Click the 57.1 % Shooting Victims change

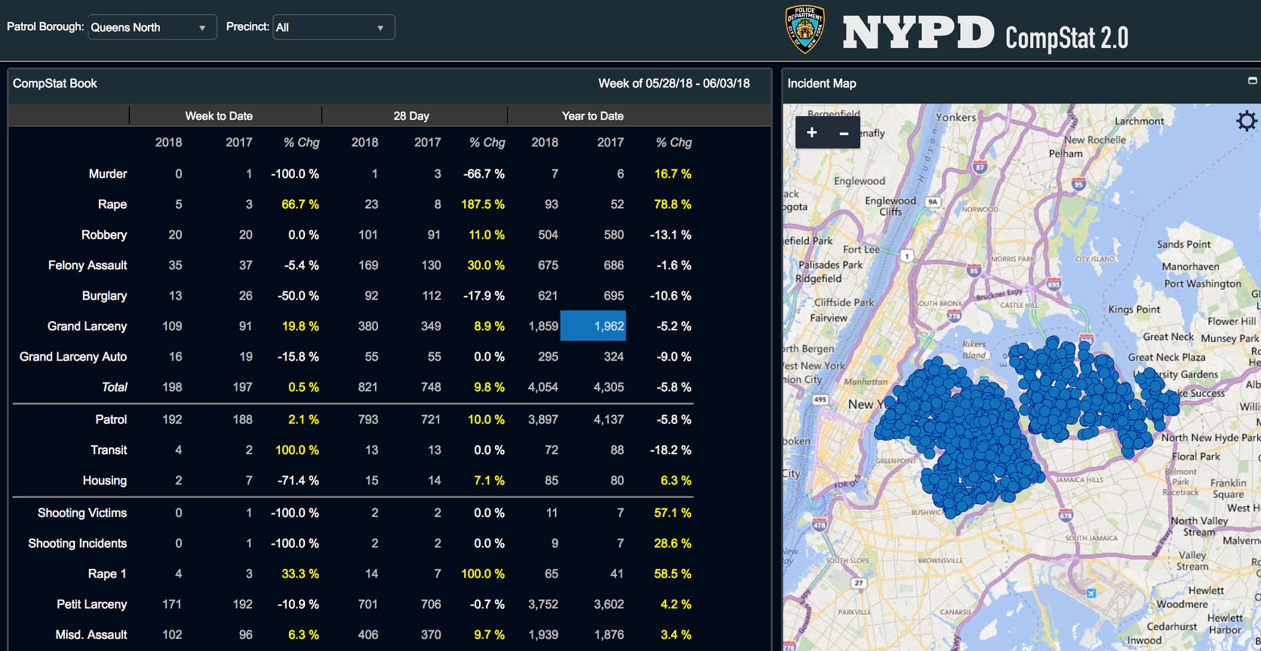[x=672, y=512]
